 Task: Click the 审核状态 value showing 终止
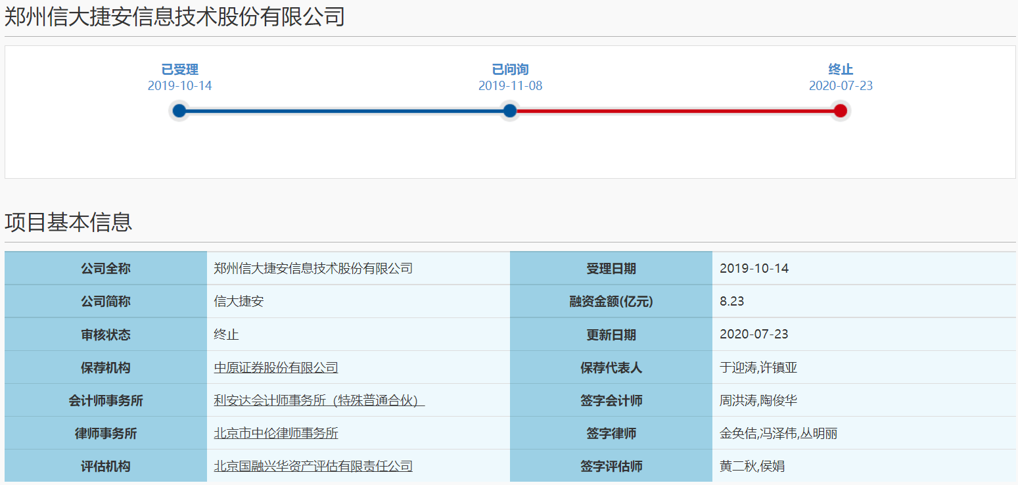tap(225, 335)
